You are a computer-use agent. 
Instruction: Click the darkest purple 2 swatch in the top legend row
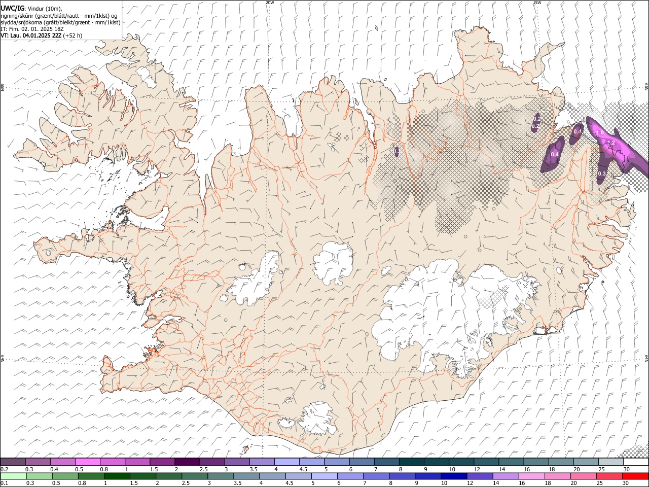pos(187,462)
